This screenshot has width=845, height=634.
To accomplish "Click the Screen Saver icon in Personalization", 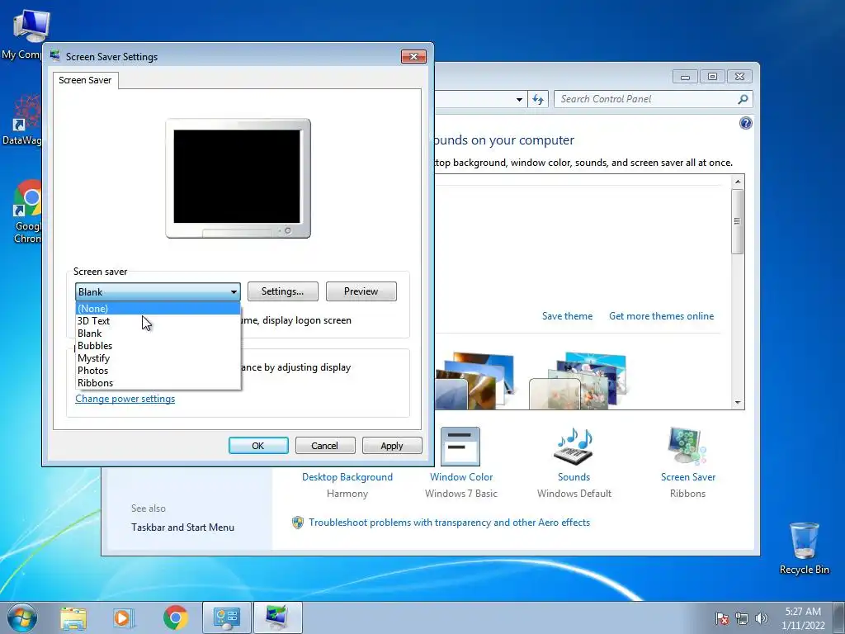I will (x=687, y=447).
